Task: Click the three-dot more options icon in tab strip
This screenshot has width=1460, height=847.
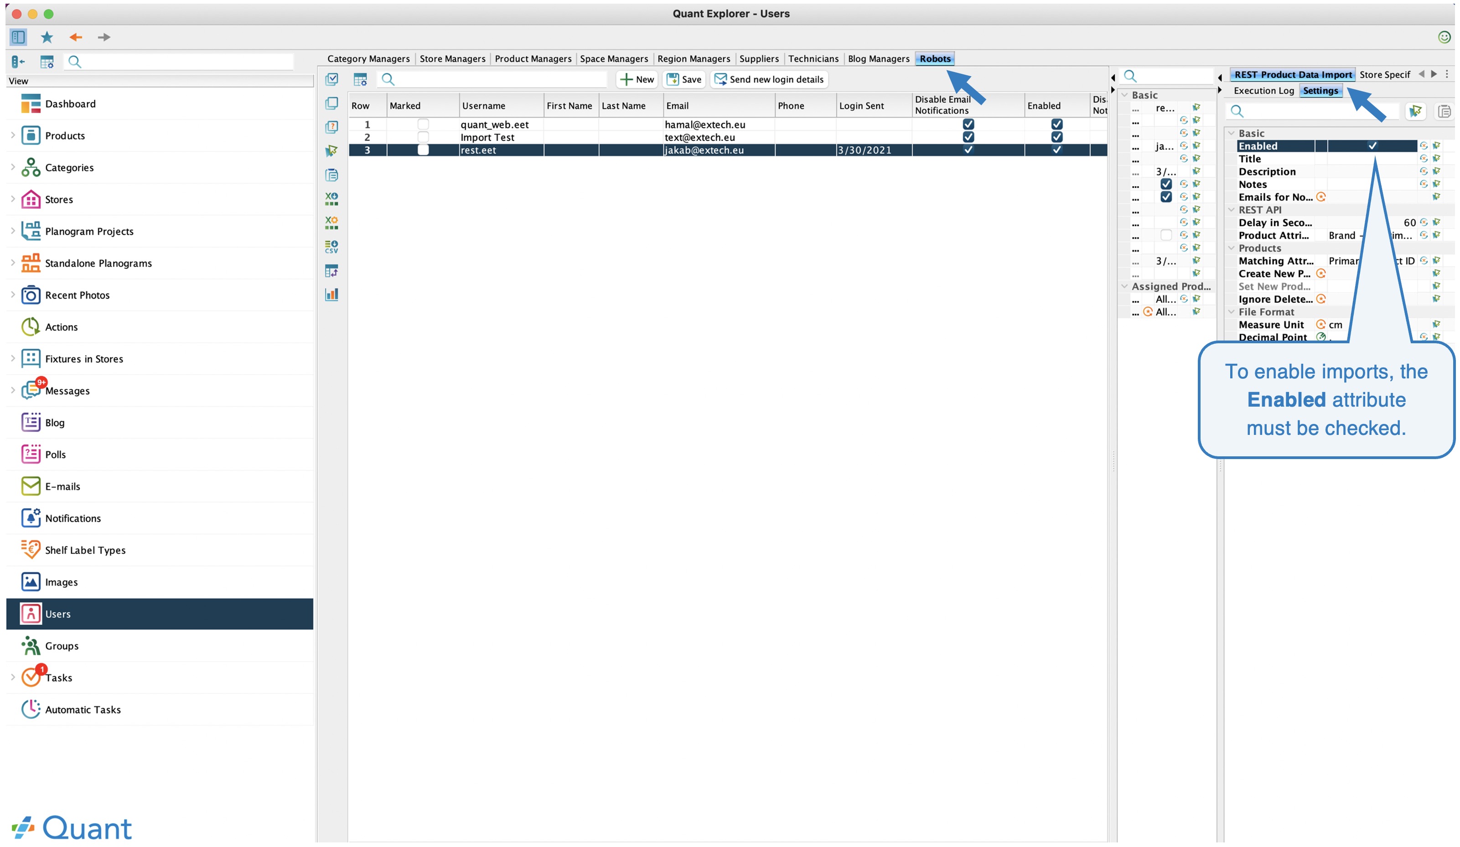Action: 1447,74
